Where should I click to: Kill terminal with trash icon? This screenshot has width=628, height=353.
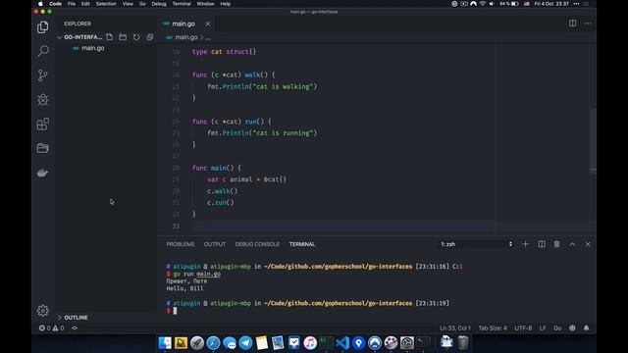point(556,244)
